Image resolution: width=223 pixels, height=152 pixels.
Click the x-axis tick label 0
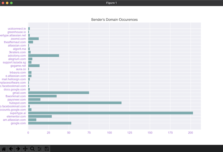coord(28,133)
